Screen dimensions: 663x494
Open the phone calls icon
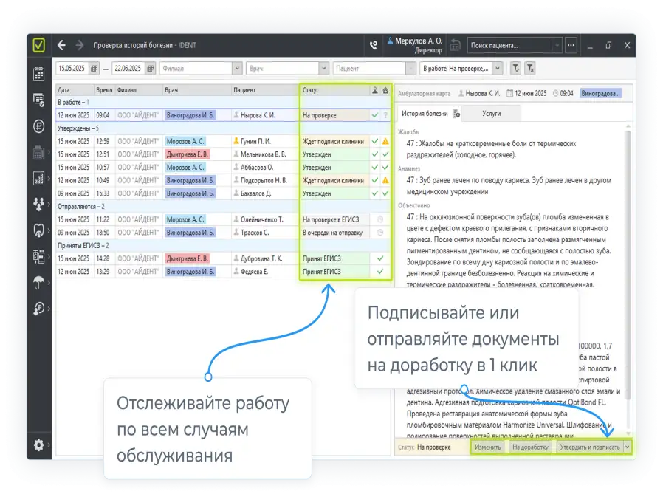[x=374, y=45]
